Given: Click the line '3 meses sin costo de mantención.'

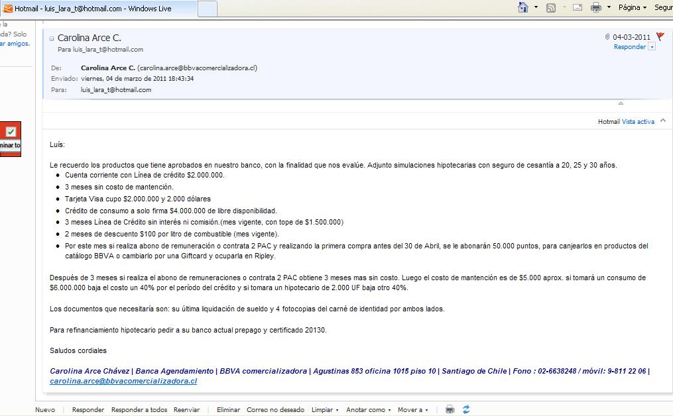Looking at the screenshot, I should 119,187.
